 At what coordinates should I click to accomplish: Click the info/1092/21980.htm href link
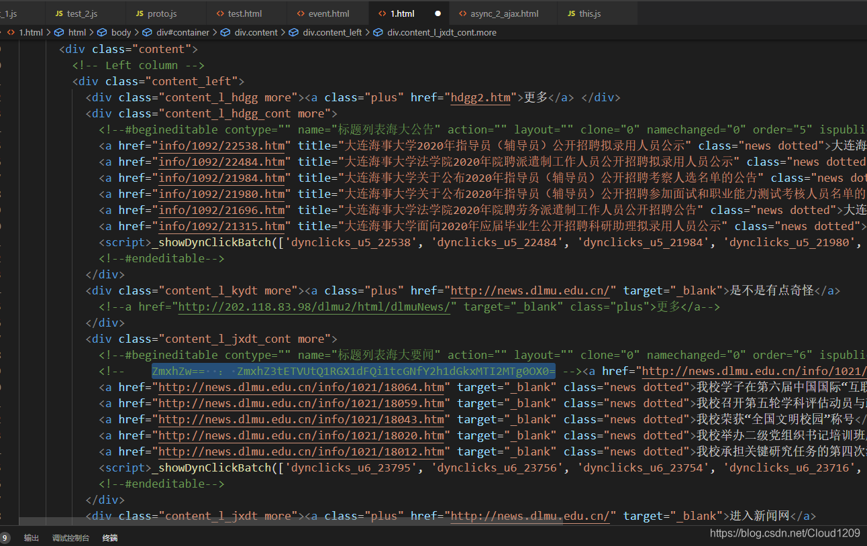(x=221, y=195)
